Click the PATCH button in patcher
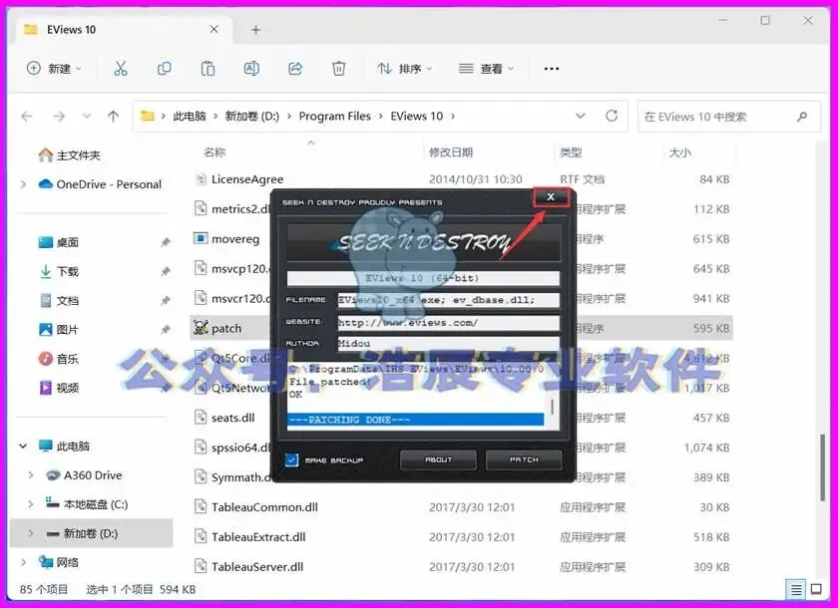838x608 pixels. [x=524, y=459]
